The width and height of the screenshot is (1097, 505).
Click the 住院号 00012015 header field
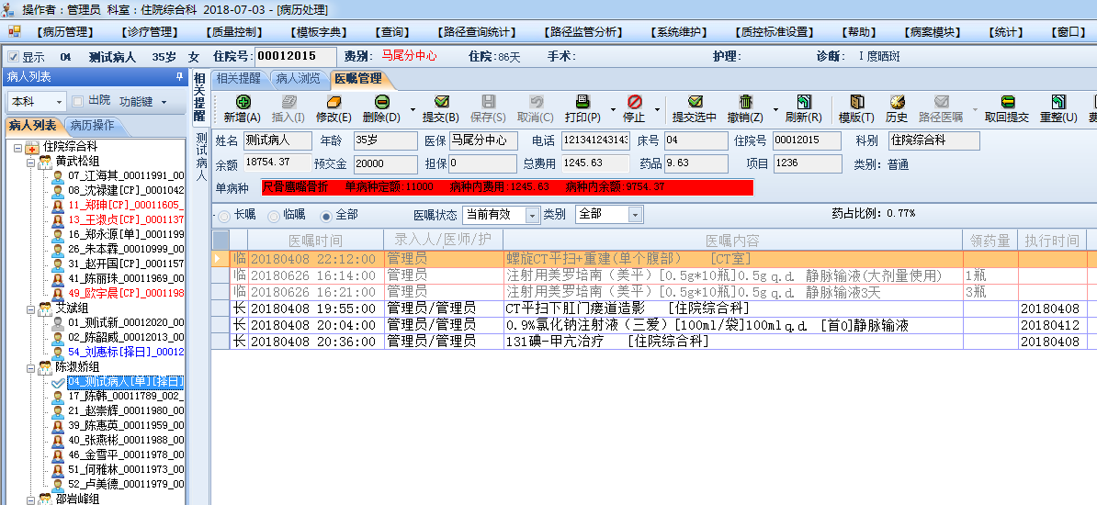pos(295,56)
